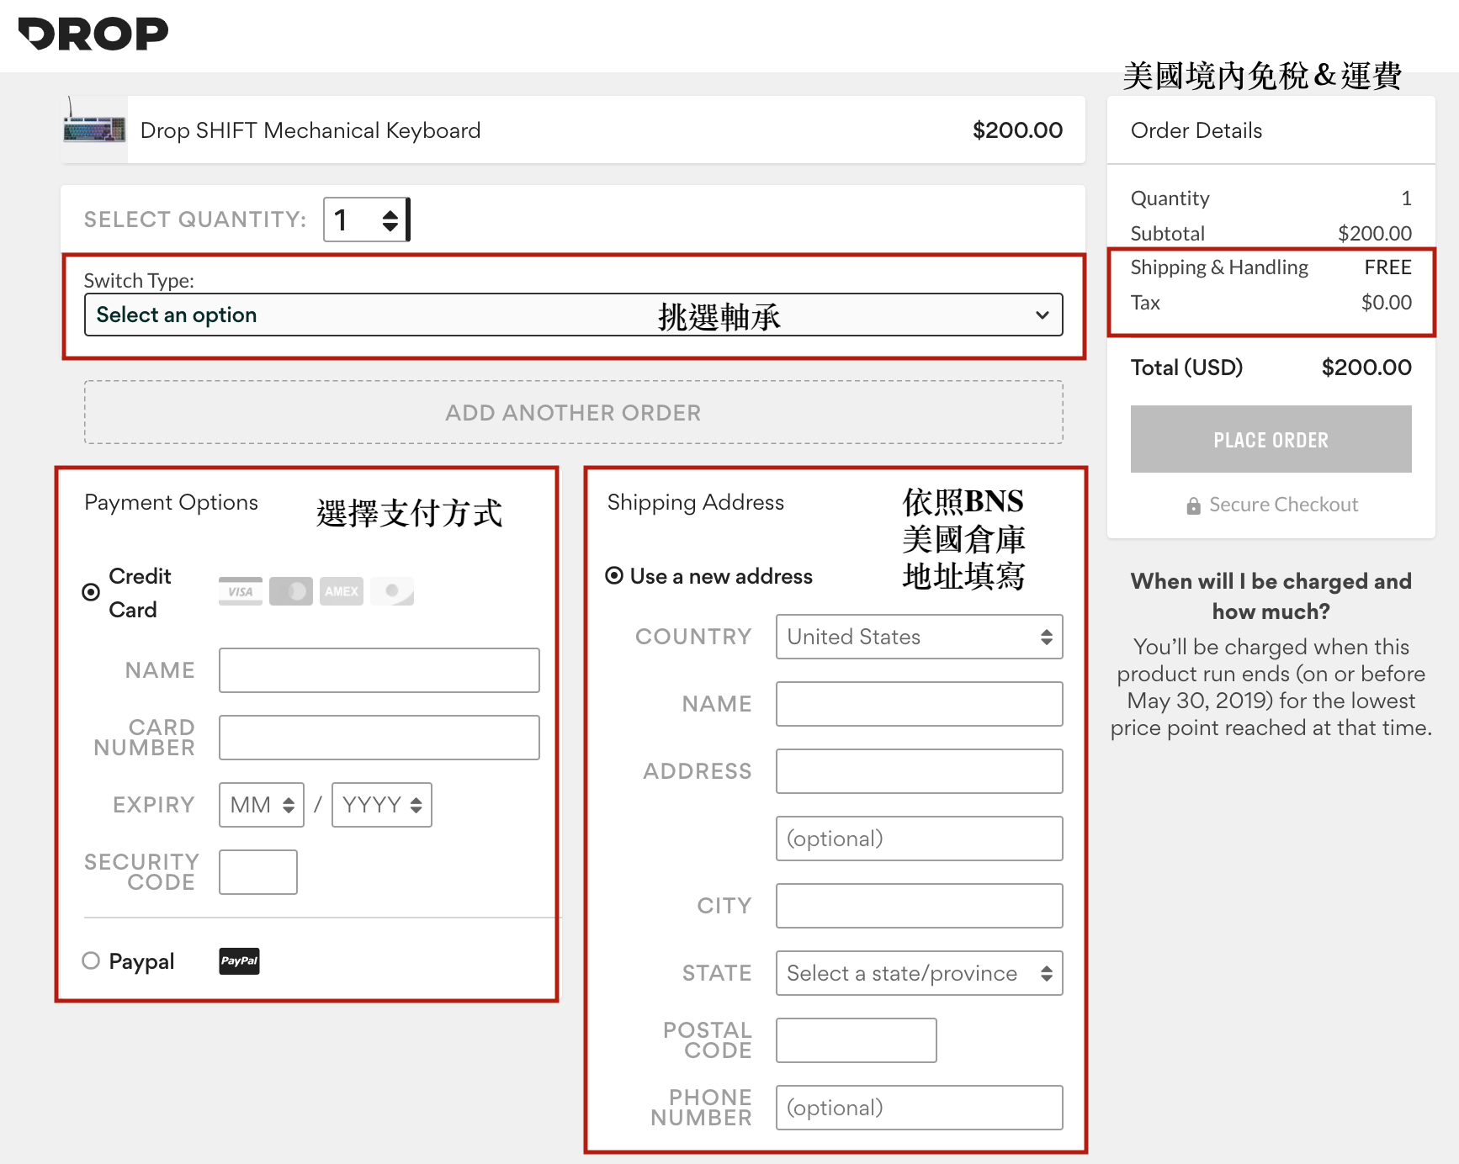Click the Visa card icon
The image size is (1459, 1164).
coord(240,591)
